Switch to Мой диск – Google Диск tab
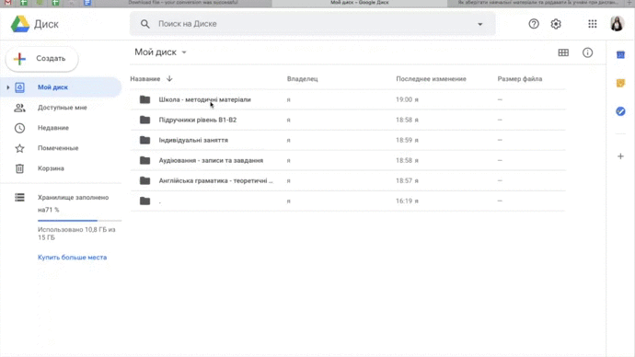Image resolution: width=635 pixels, height=357 pixels. pyautogui.click(x=360, y=3)
